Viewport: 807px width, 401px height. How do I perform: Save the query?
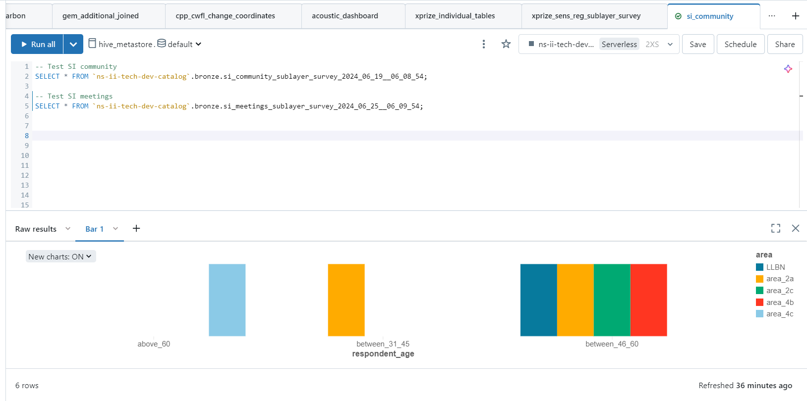[698, 44]
